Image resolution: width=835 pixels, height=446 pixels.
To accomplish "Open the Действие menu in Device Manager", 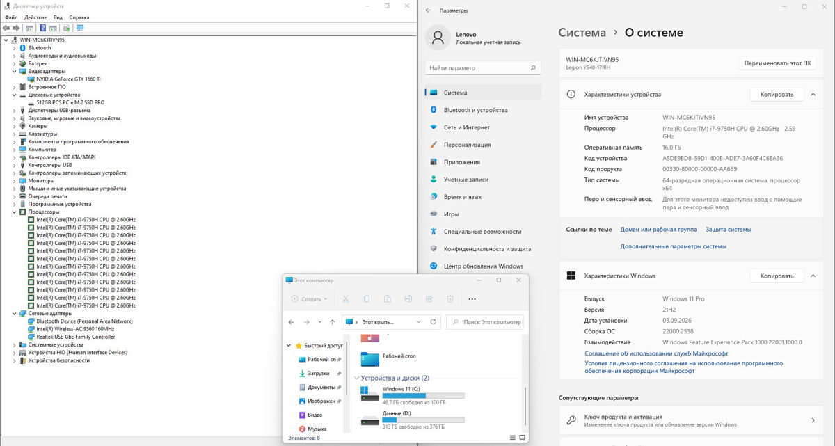I will click(x=35, y=17).
